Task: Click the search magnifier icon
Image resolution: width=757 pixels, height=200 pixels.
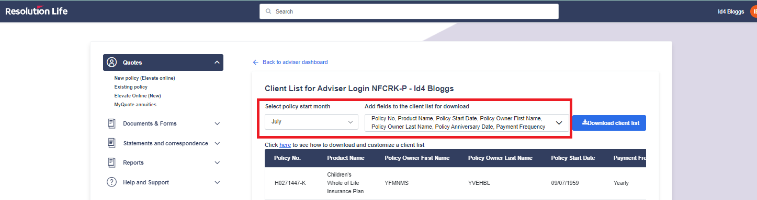Action: [268, 11]
